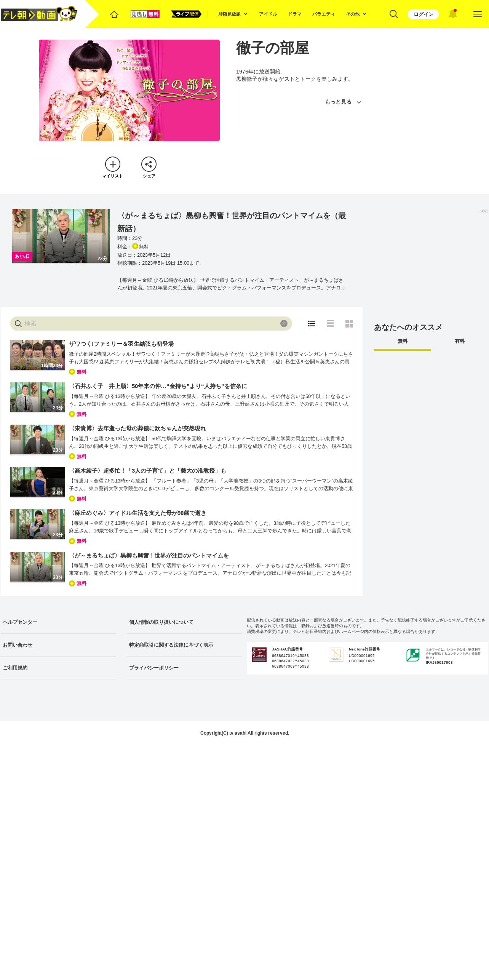The width and height of the screenshot is (489, 978).
Task: Open the hamburger menu
Action: 477,14
